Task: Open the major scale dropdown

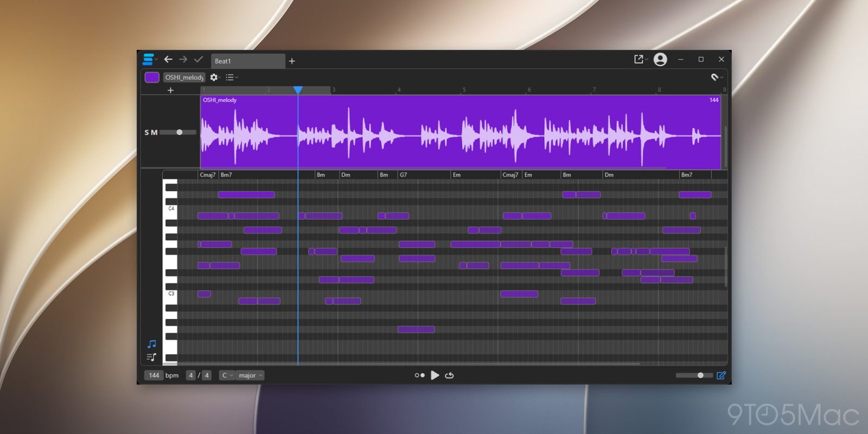Action: coord(250,375)
